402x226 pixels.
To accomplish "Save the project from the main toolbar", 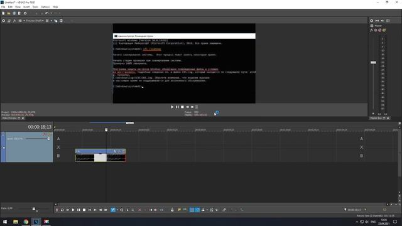I will pos(14,13).
